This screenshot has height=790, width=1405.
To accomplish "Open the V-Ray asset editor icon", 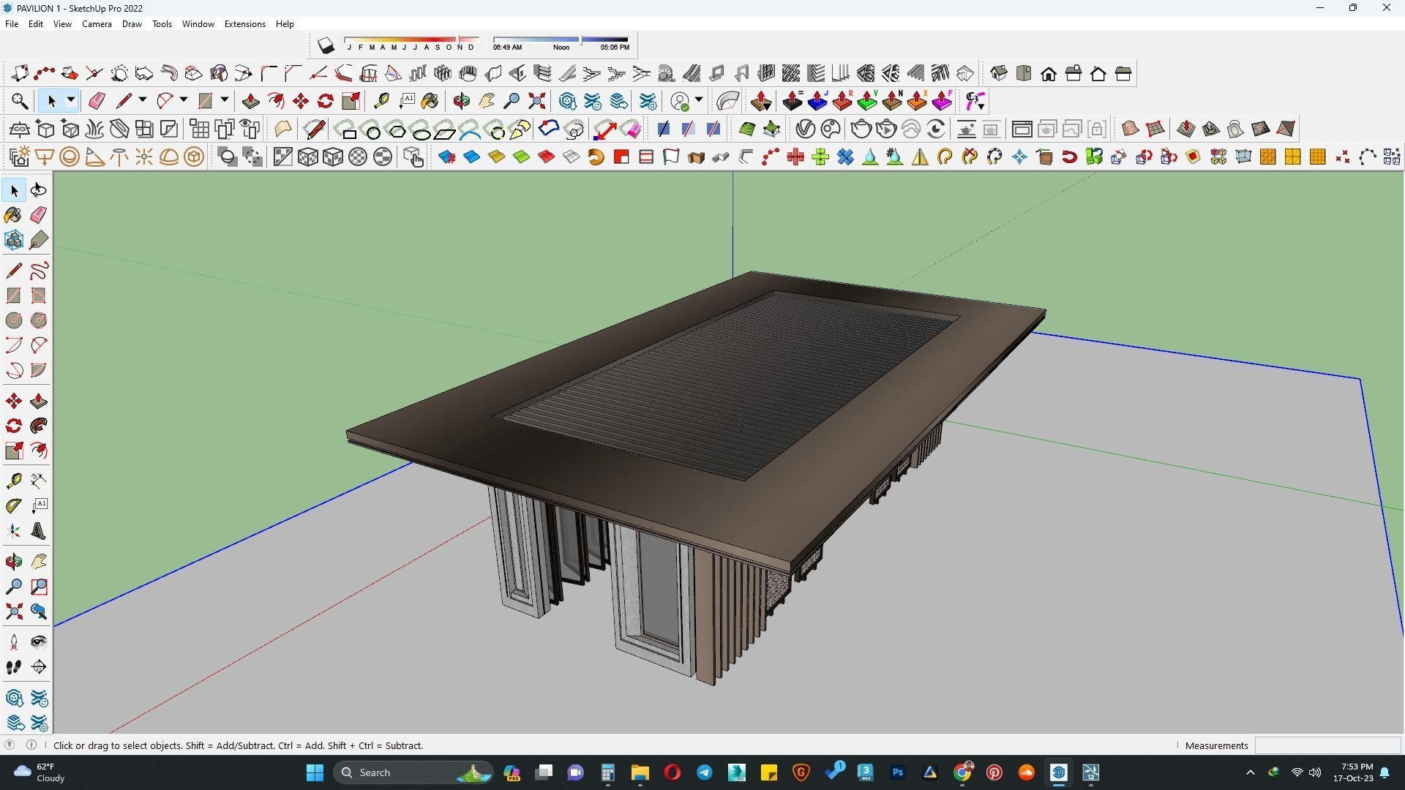I will [x=806, y=129].
